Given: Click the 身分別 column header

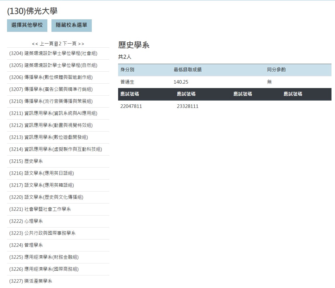Looking at the screenshot, I should pyautogui.click(x=127, y=70).
